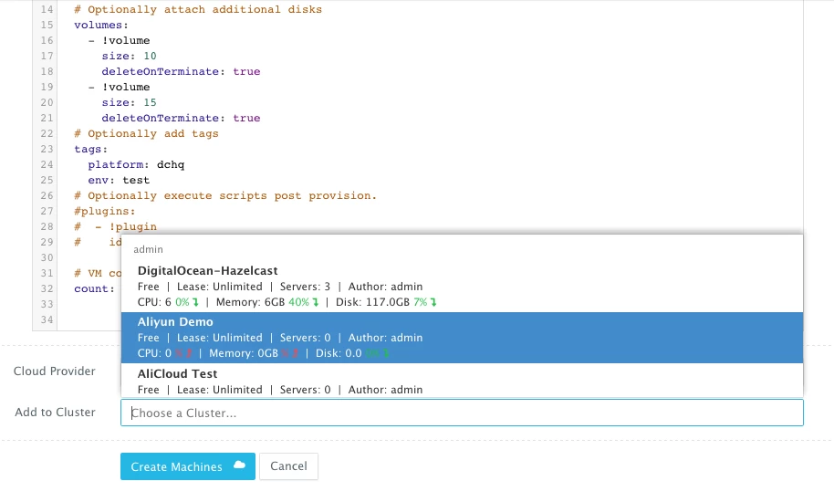This screenshot has height=502, width=834.
Task: Click the 'env: test' code line
Action: (x=119, y=180)
